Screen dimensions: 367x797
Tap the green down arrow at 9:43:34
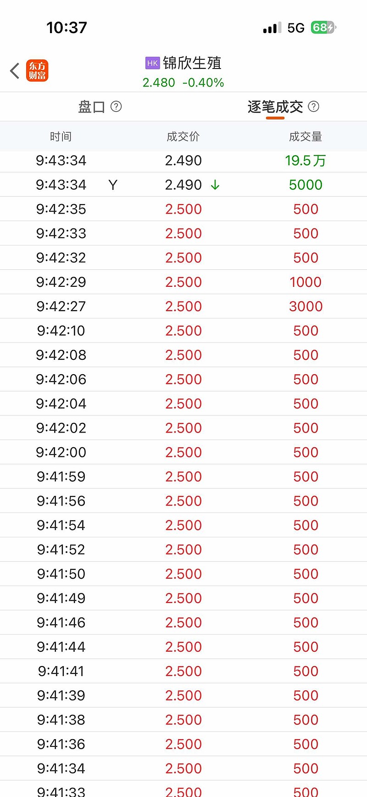pos(215,185)
